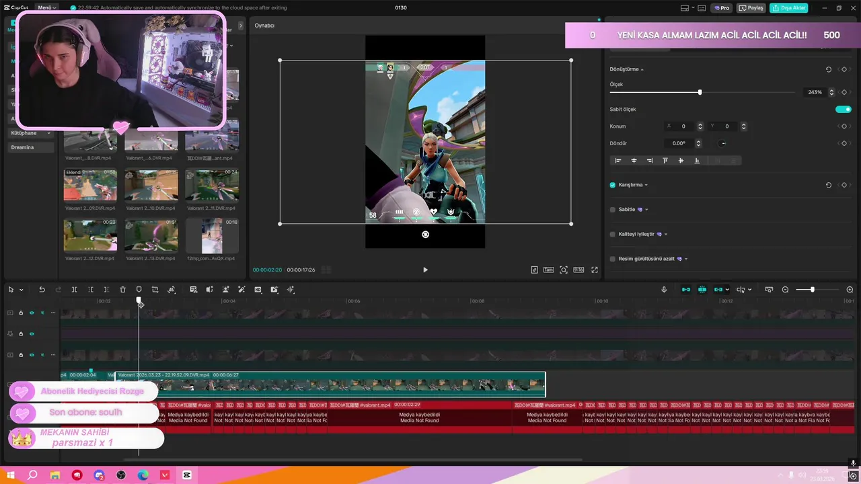Click the Ölçek 243% value field
This screenshot has width=861, height=484.
[x=815, y=92]
